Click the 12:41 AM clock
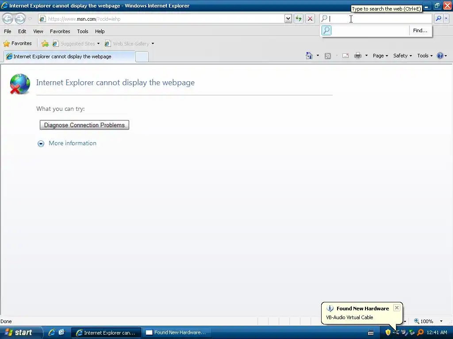 [437, 333]
